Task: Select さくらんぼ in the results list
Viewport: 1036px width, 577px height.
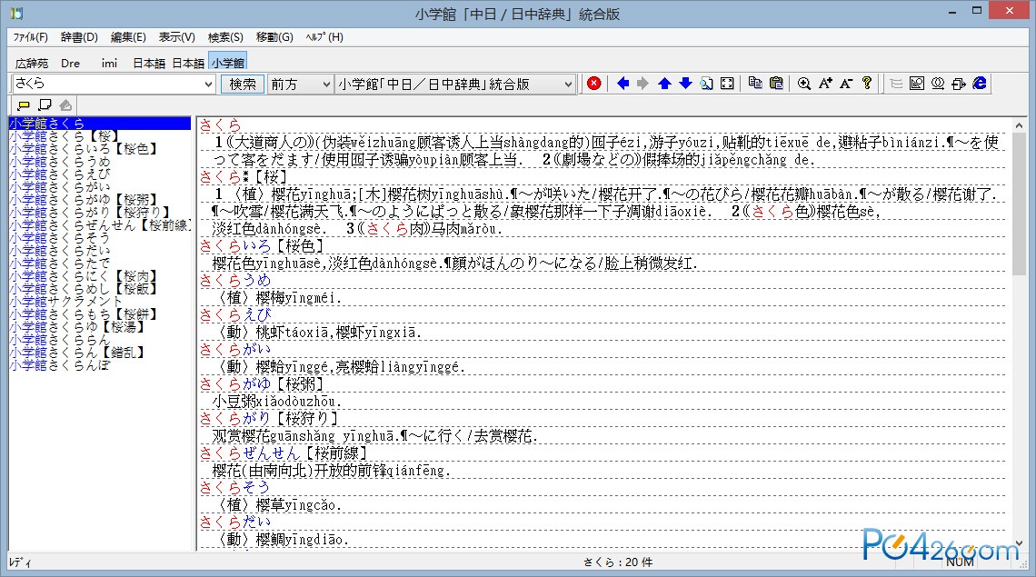Action: [x=59, y=365]
